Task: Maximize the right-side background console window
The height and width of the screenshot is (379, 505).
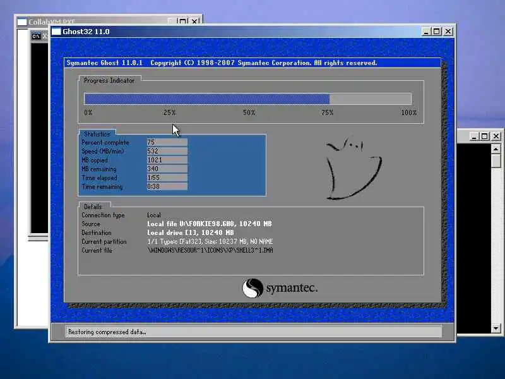Action: (484, 136)
